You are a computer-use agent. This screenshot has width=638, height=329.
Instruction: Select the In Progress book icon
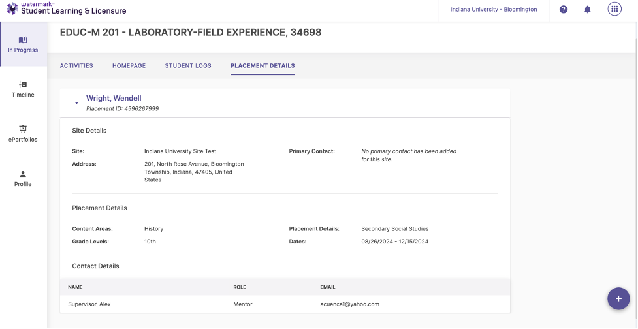[23, 40]
